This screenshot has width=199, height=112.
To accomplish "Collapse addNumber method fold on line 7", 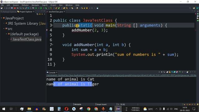I will [x=53, y=45].
